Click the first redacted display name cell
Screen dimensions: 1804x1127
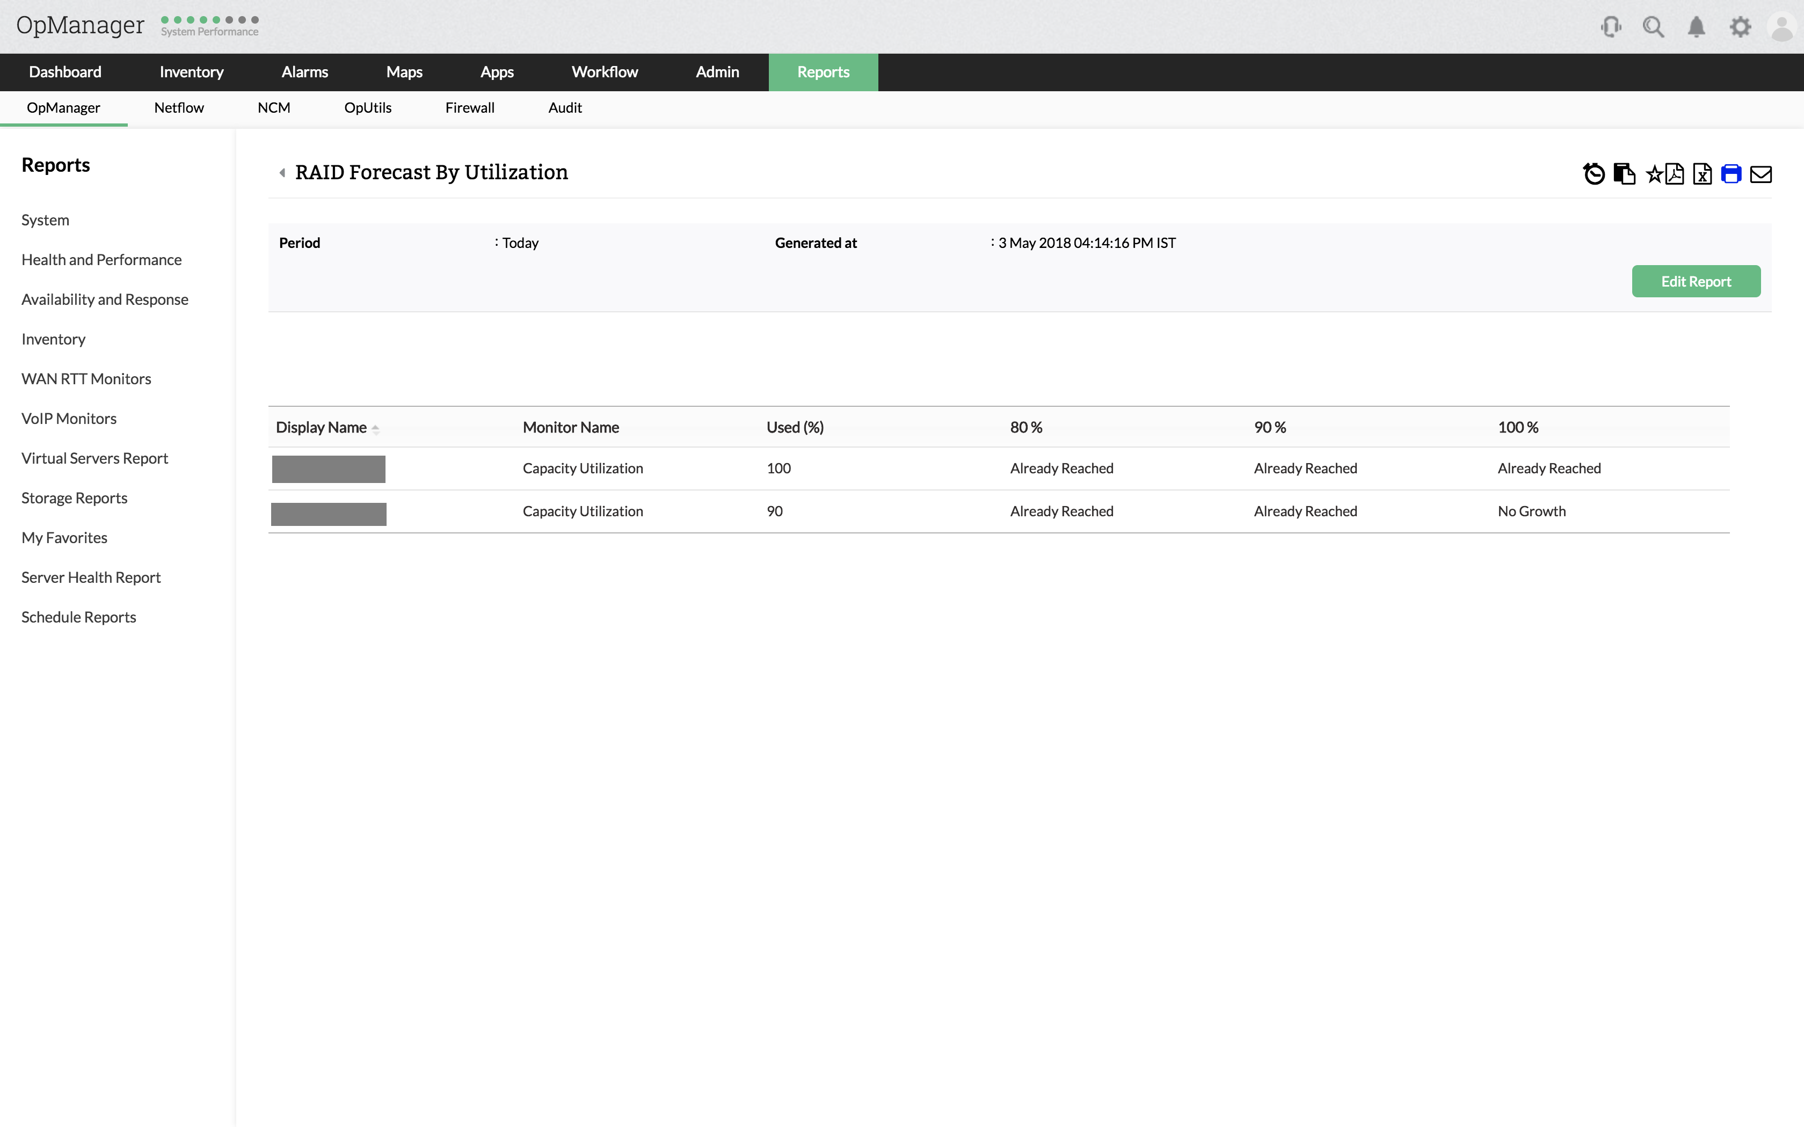(329, 469)
